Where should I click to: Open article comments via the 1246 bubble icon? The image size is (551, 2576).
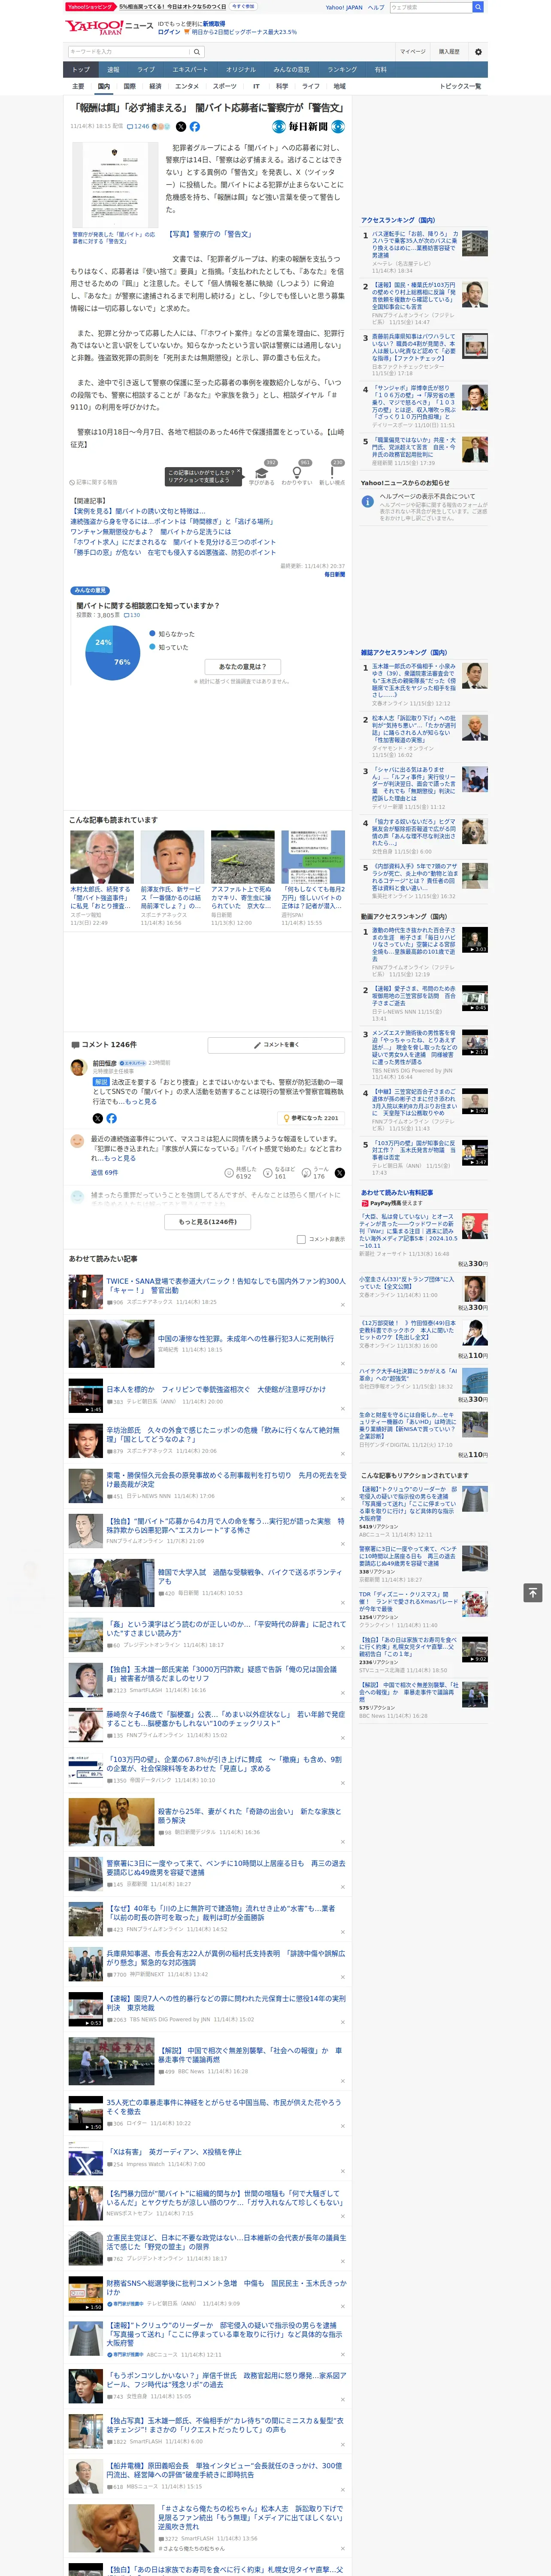[138, 127]
